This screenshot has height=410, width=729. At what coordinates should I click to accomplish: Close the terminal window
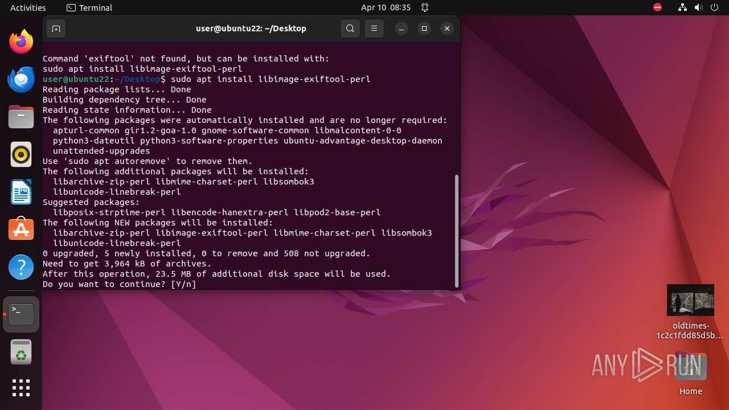click(x=447, y=28)
